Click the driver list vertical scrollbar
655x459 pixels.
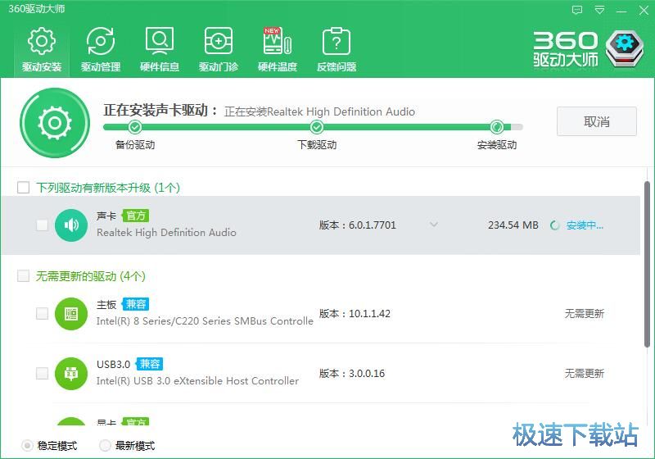click(647, 264)
